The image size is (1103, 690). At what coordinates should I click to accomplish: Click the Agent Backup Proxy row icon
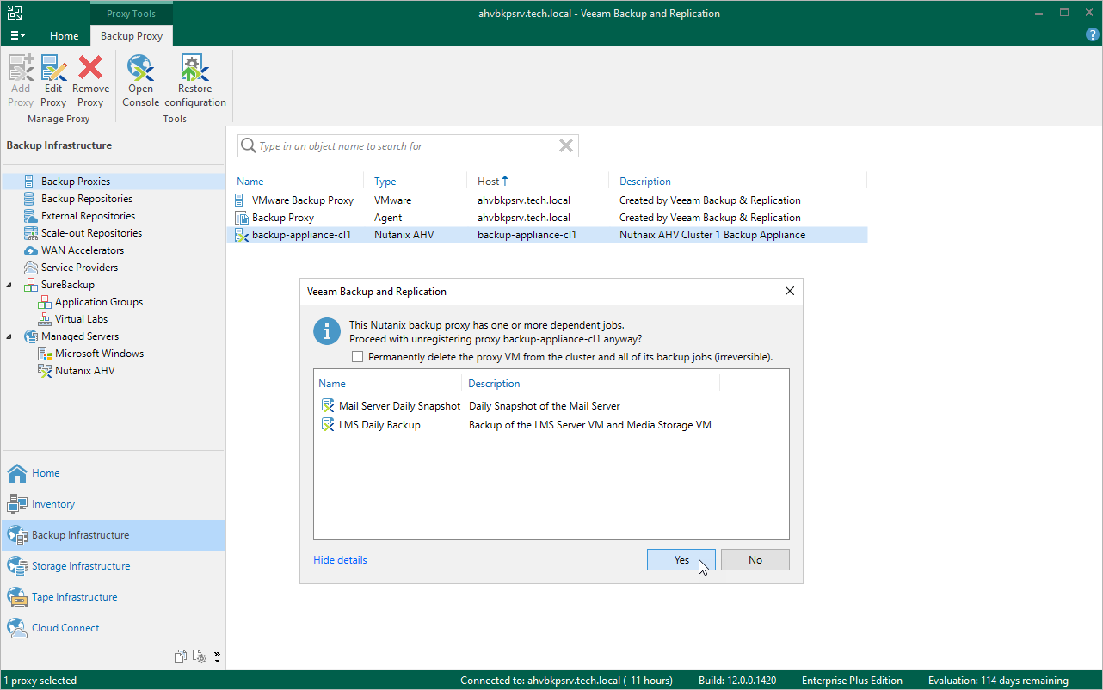(242, 218)
